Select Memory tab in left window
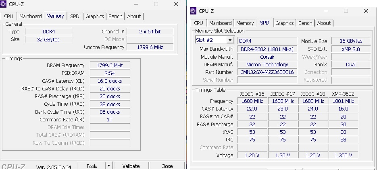This screenshot has height=170, width=377. pyautogui.click(x=55, y=16)
